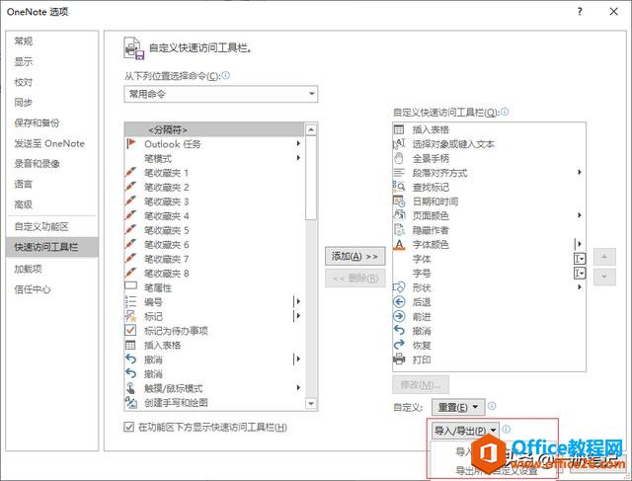Click the 打印 printer icon
The image size is (632, 481).
click(399, 360)
